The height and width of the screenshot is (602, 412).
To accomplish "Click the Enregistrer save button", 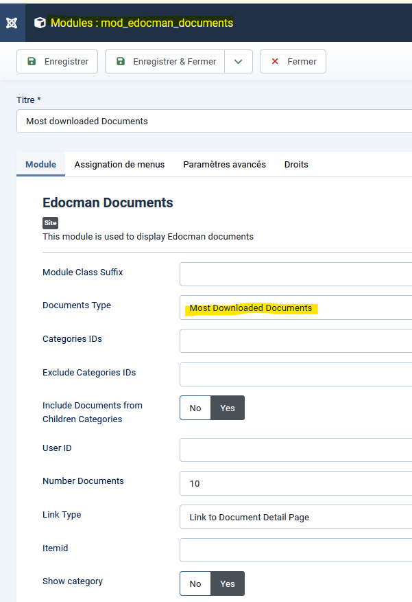I will pos(58,61).
